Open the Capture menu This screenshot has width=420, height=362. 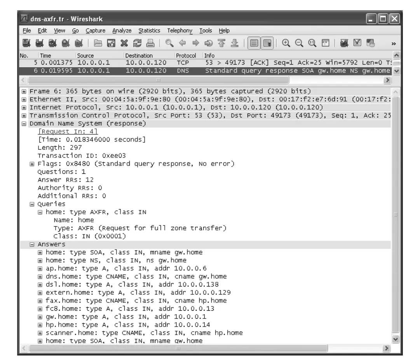coord(95,31)
